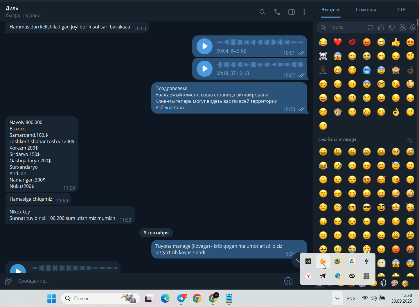Click the crossed-out cloud OneDrive tray icon
This screenshot has width=419, height=307.
(x=352, y=276)
